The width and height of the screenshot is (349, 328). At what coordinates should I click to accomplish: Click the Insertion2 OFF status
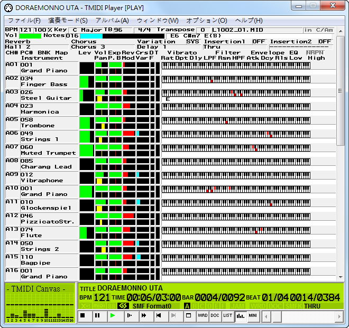click(325, 42)
